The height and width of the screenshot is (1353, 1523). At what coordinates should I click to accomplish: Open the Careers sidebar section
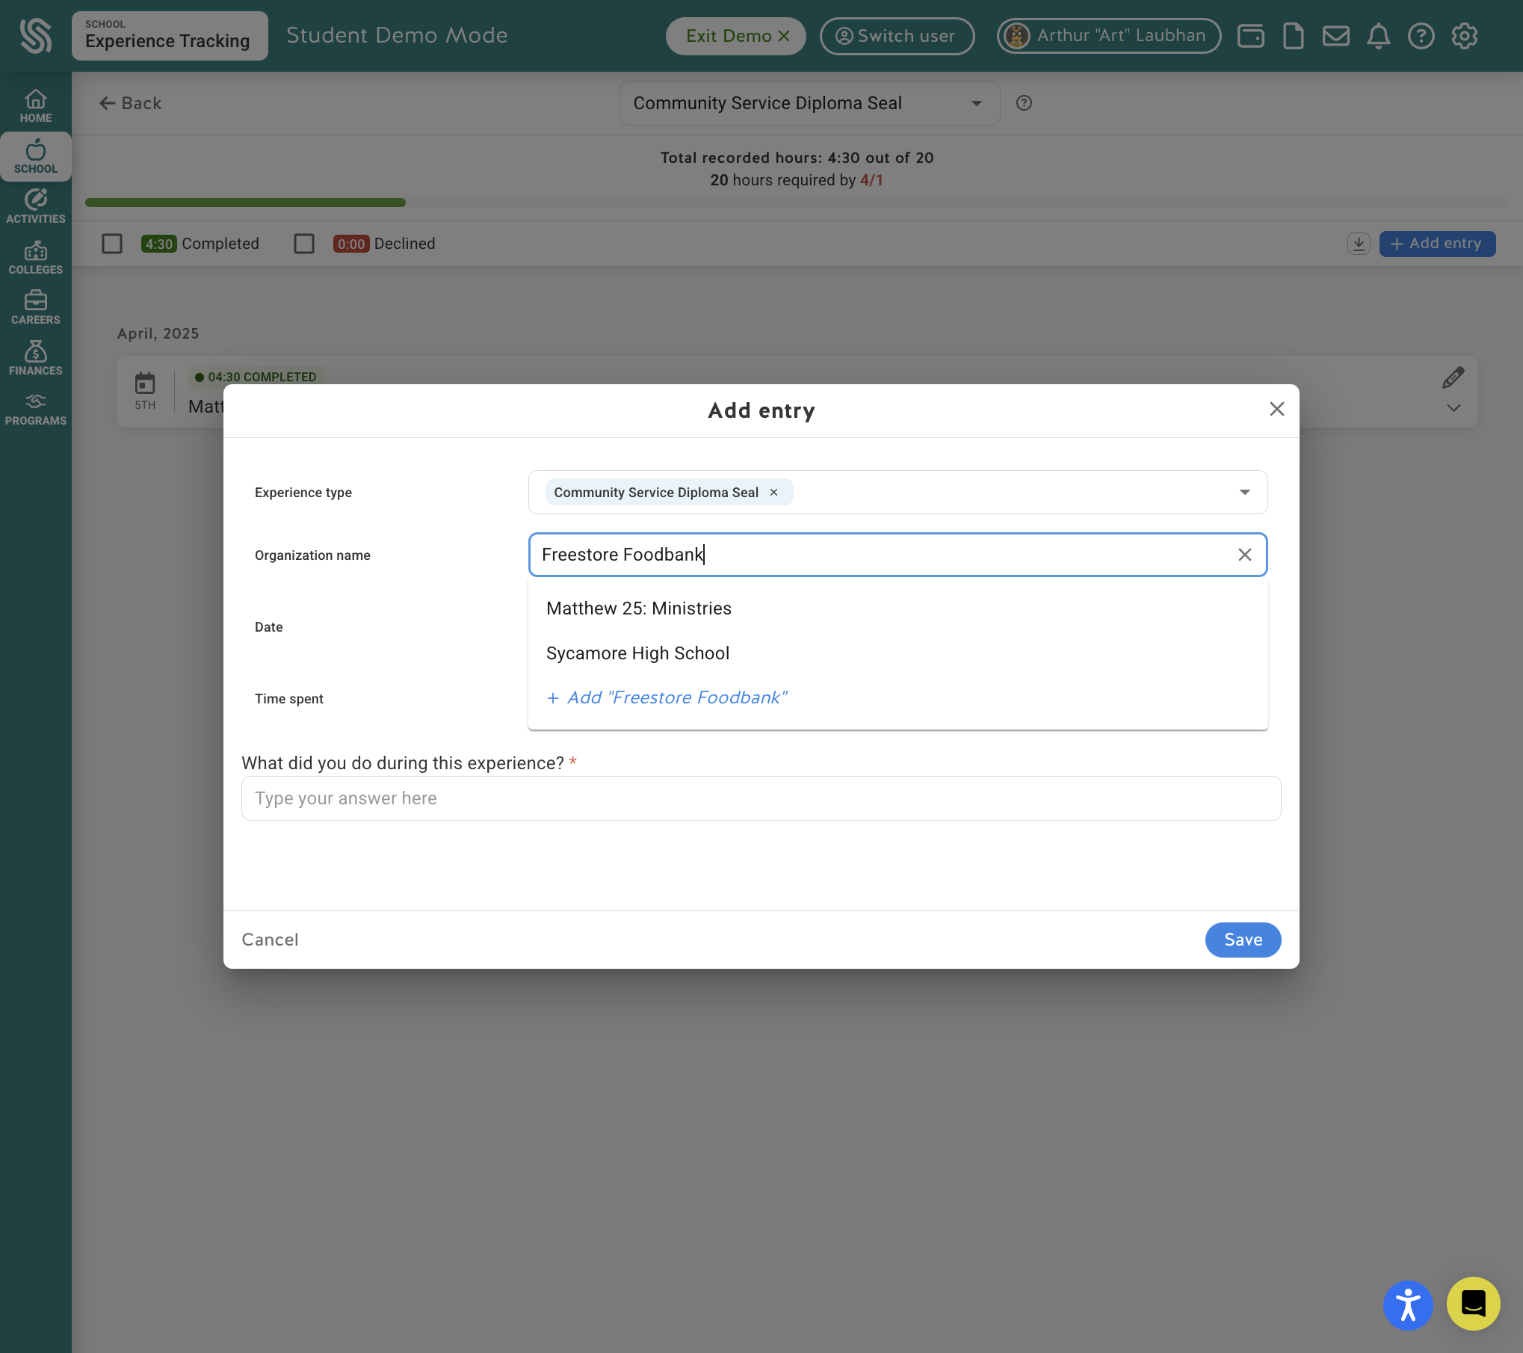pos(35,308)
